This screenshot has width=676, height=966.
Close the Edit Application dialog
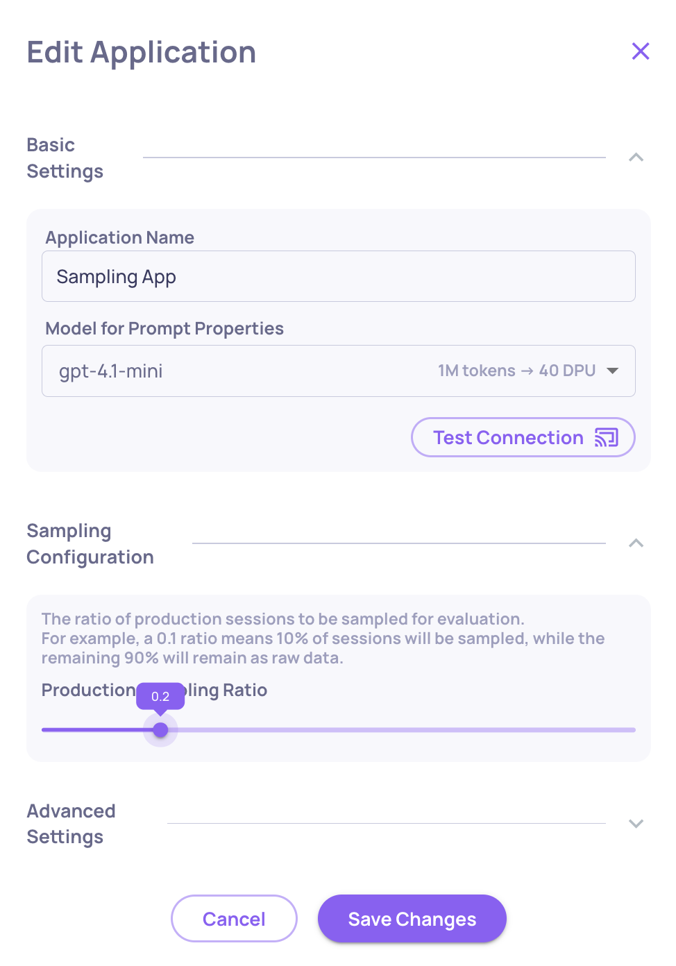tap(641, 51)
